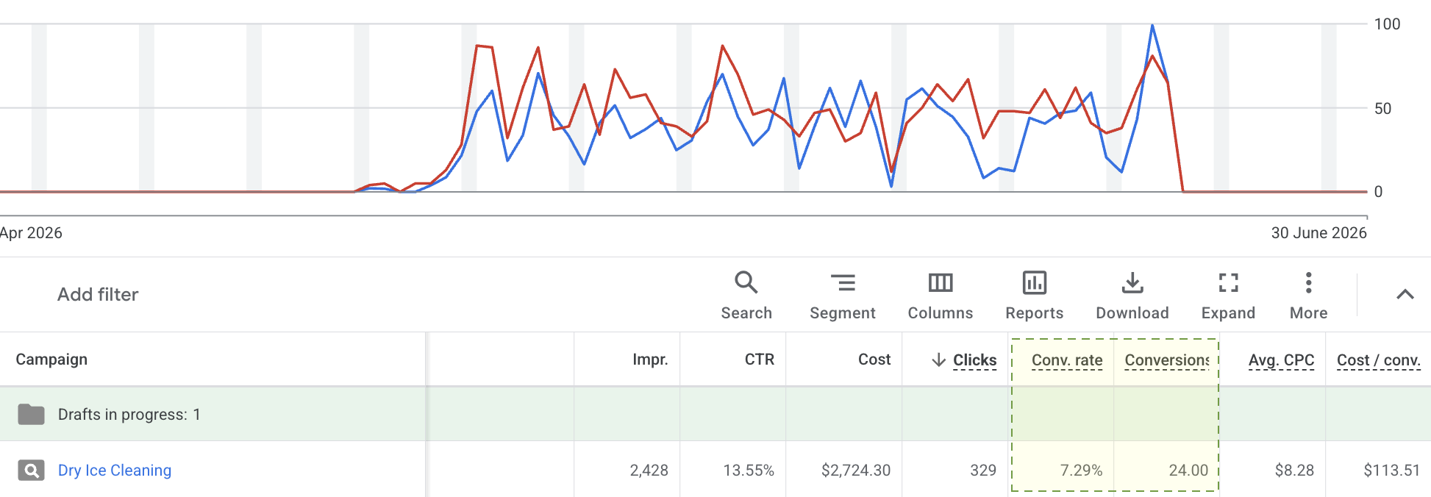
Task: Click the 30 June 2026 date label
Action: coord(1318,233)
